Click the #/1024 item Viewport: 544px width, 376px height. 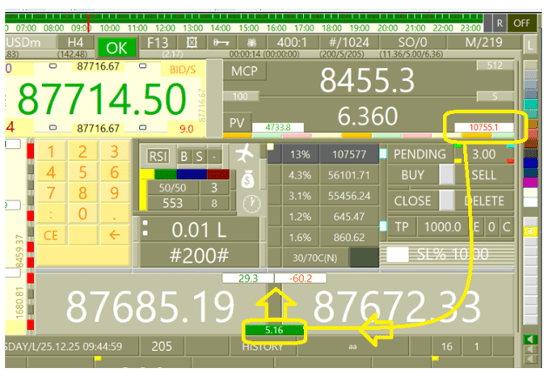[x=349, y=43]
